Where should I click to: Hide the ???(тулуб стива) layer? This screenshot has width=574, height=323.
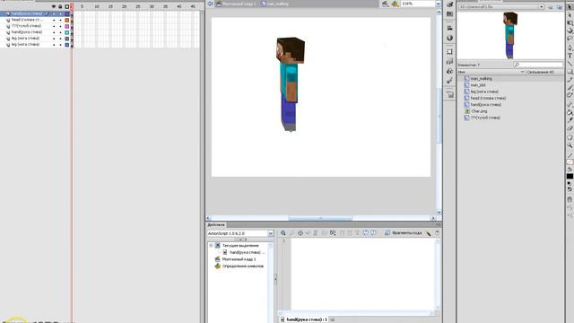[x=54, y=26]
